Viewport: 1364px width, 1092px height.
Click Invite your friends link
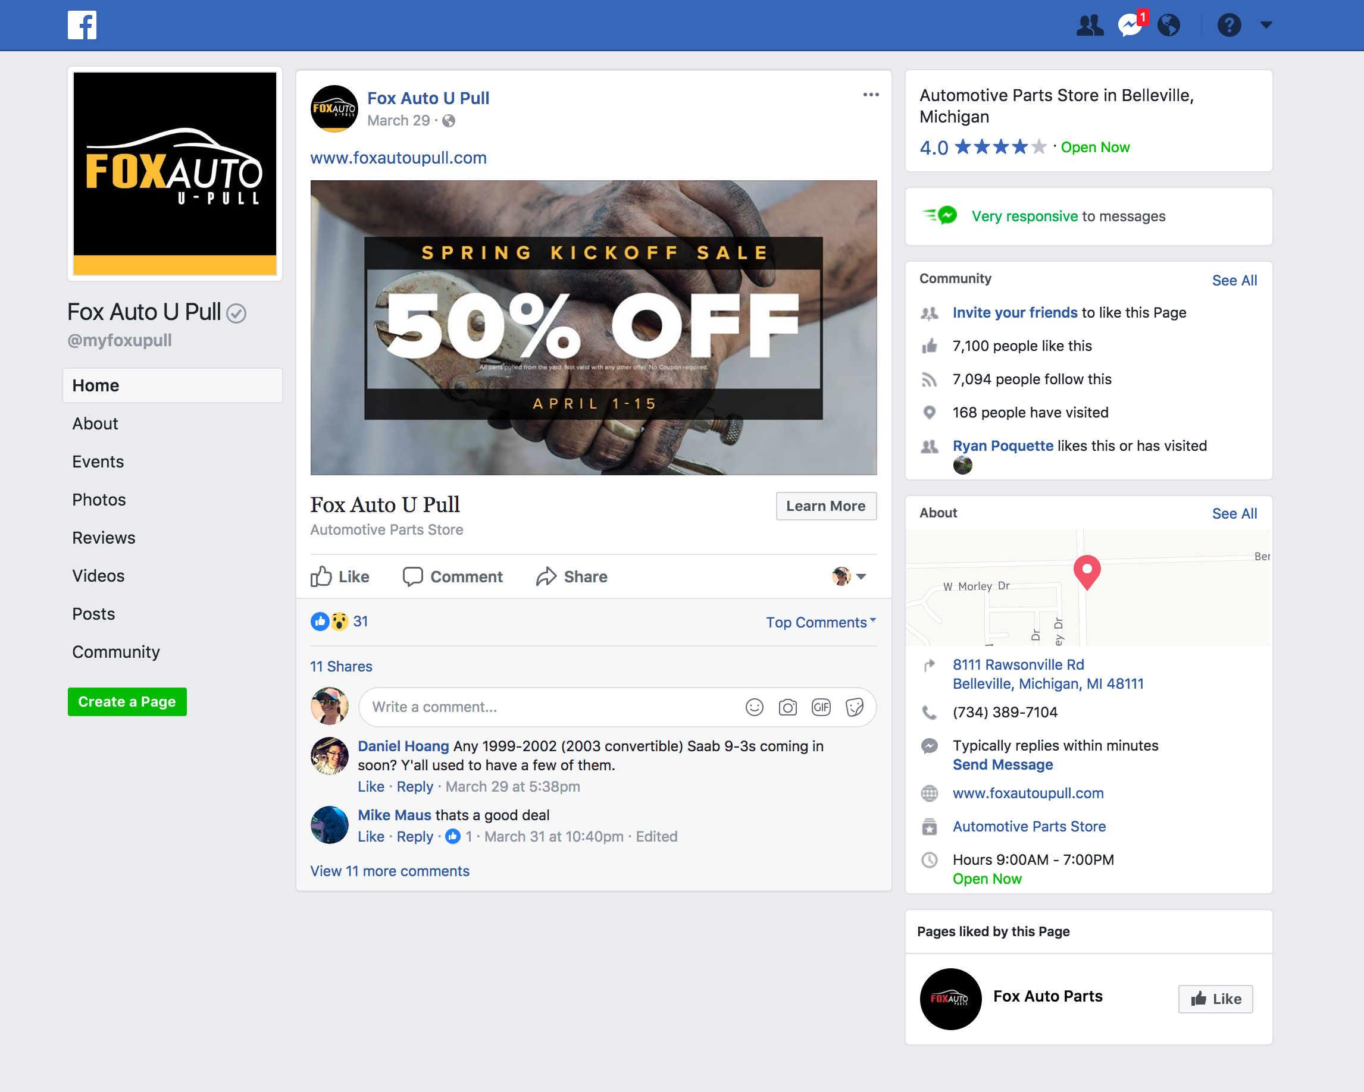(x=1015, y=312)
